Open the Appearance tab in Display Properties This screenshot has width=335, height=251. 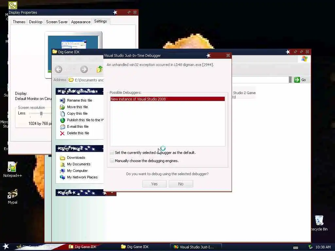[81, 22]
